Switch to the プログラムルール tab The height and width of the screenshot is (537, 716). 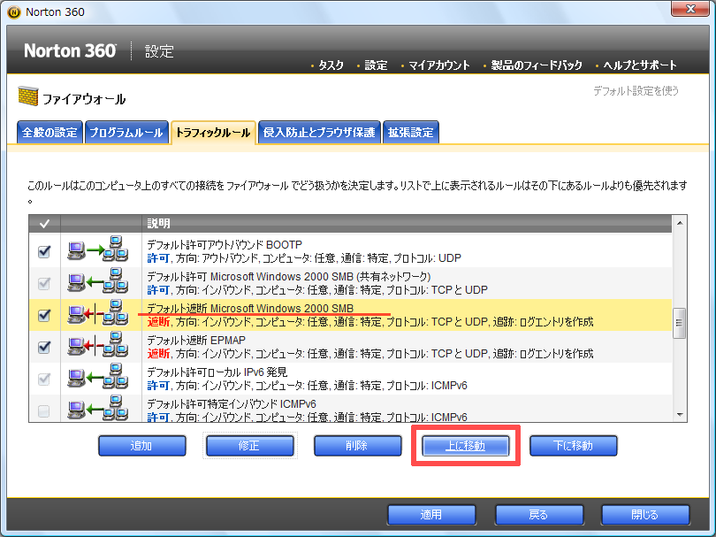tap(126, 133)
